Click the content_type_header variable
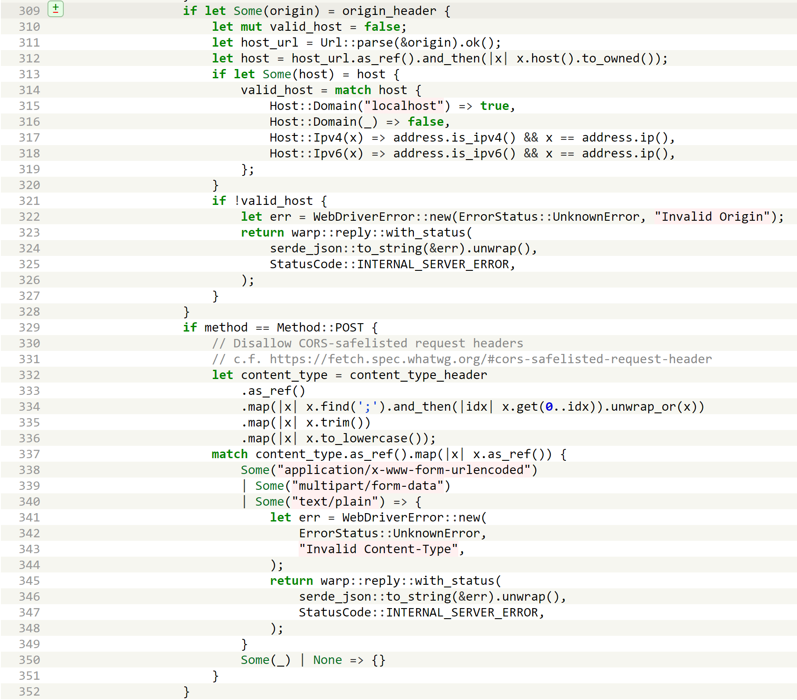The width and height of the screenshot is (797, 700). click(418, 375)
